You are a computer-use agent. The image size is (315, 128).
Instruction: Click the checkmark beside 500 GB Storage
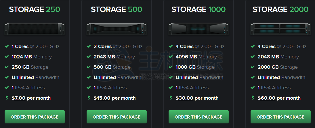89,67
